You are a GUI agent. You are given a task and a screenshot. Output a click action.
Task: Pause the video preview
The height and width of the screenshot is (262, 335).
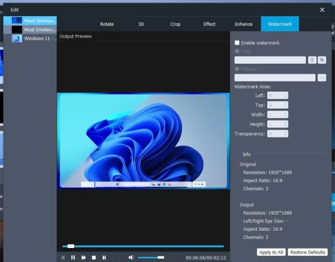click(x=73, y=258)
